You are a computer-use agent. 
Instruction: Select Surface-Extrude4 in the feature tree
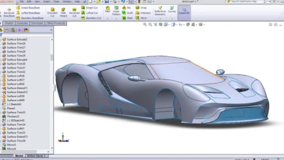(x=15, y=60)
